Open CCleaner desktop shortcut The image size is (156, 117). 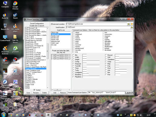pyautogui.click(x=5, y=61)
